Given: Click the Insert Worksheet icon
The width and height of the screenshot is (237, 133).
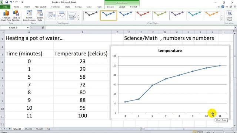Looking at the screenshot, I should click(49, 129).
